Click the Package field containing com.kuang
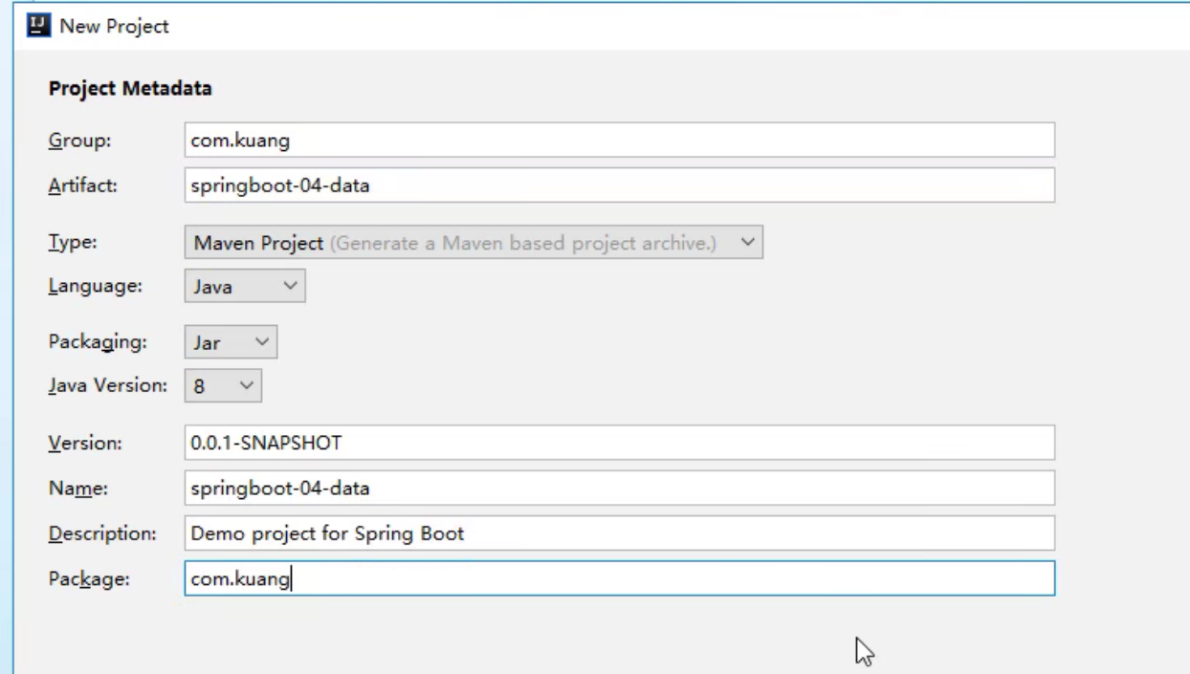Viewport: 1190px width, 674px height. coord(619,578)
